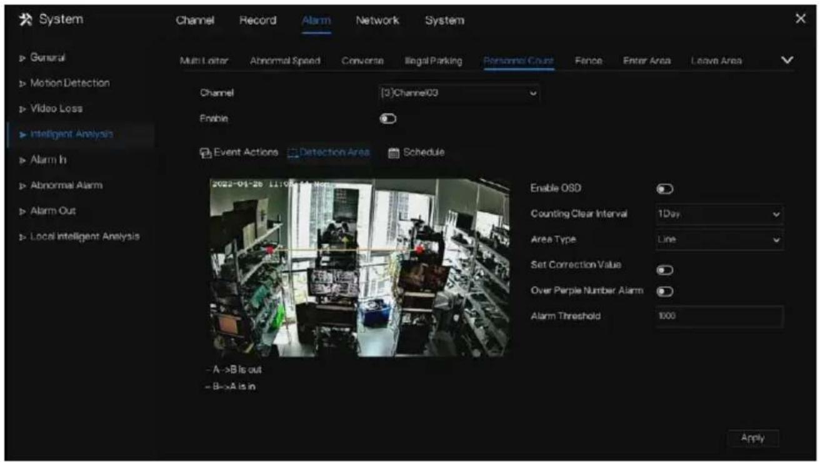
Task: Open the Network top menu
Action: (377, 21)
